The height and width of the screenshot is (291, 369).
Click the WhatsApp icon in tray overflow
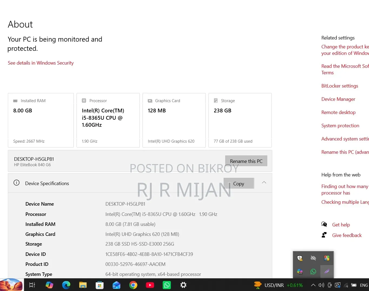(x=313, y=272)
